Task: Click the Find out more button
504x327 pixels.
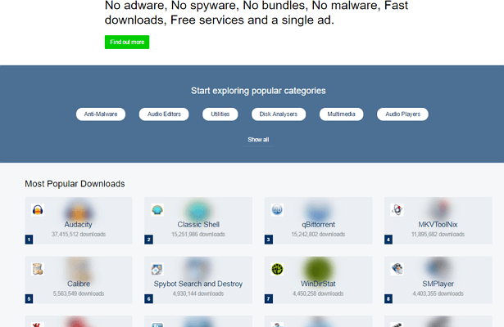Action: (127, 42)
